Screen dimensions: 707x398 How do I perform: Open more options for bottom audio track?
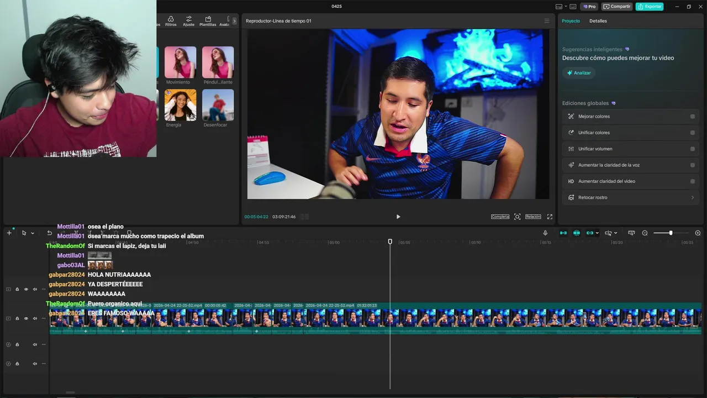(44, 364)
